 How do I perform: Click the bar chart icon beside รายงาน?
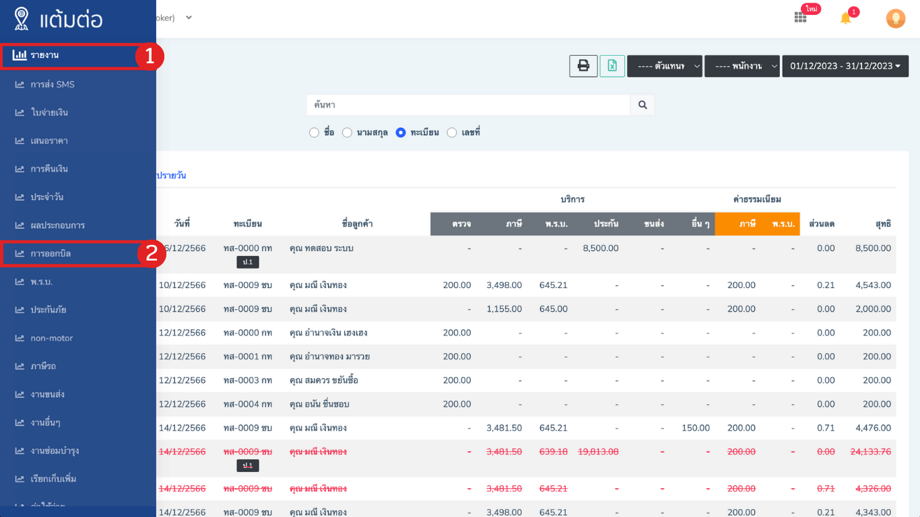click(20, 55)
